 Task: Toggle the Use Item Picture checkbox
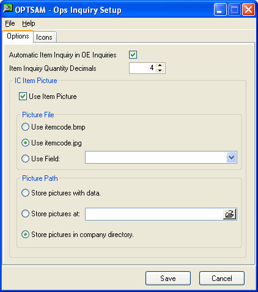pos(23,97)
